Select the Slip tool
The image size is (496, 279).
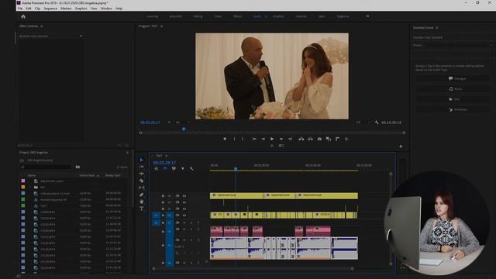[141, 188]
